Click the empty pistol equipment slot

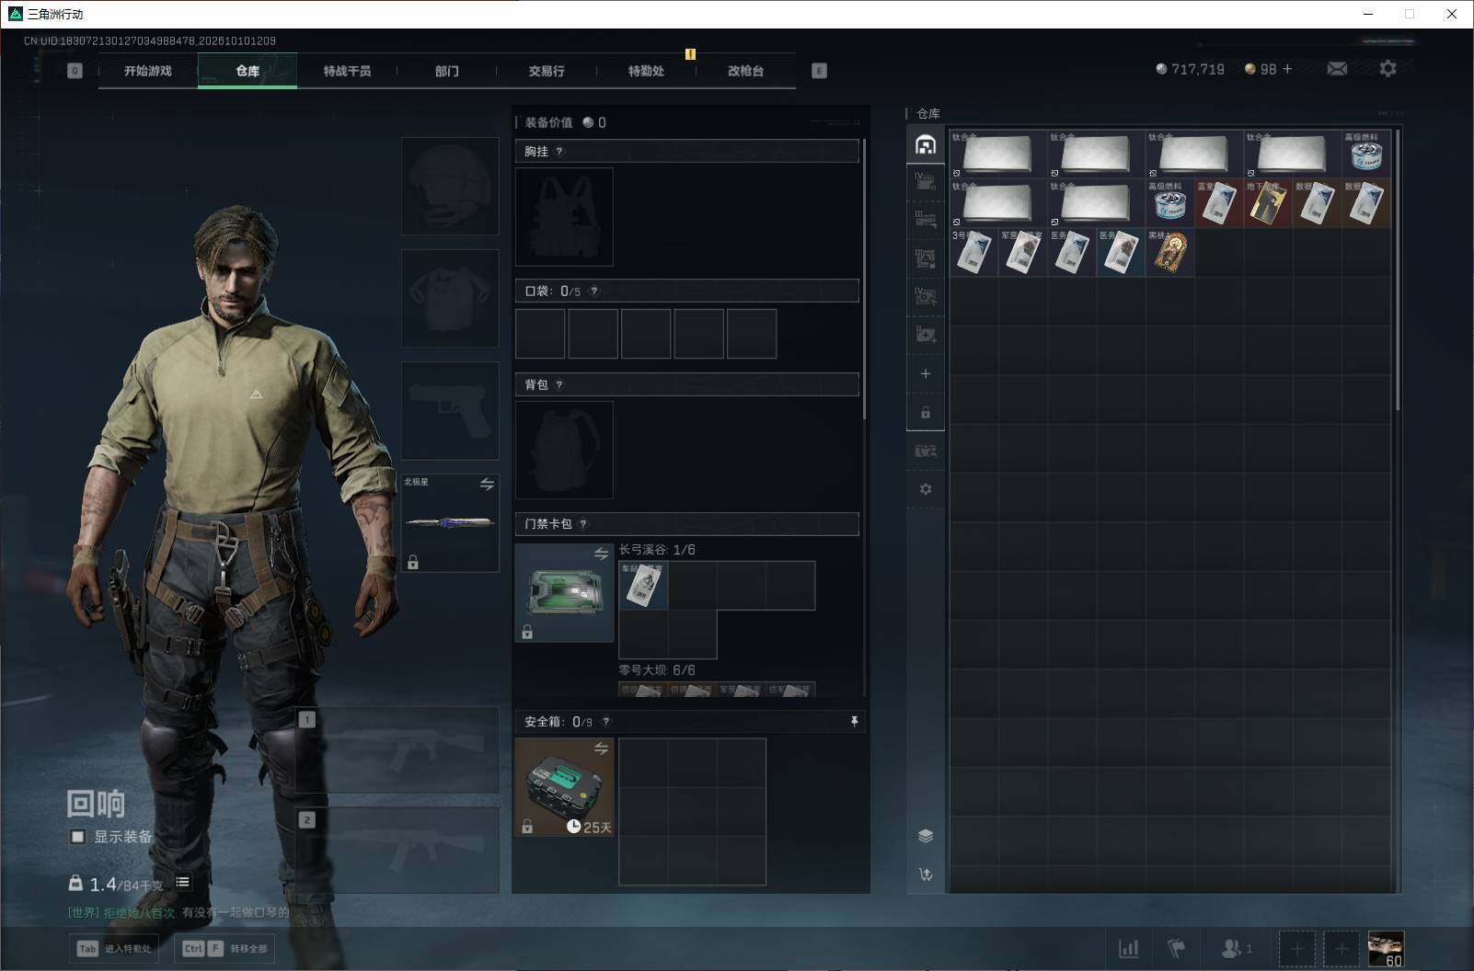[x=450, y=410]
